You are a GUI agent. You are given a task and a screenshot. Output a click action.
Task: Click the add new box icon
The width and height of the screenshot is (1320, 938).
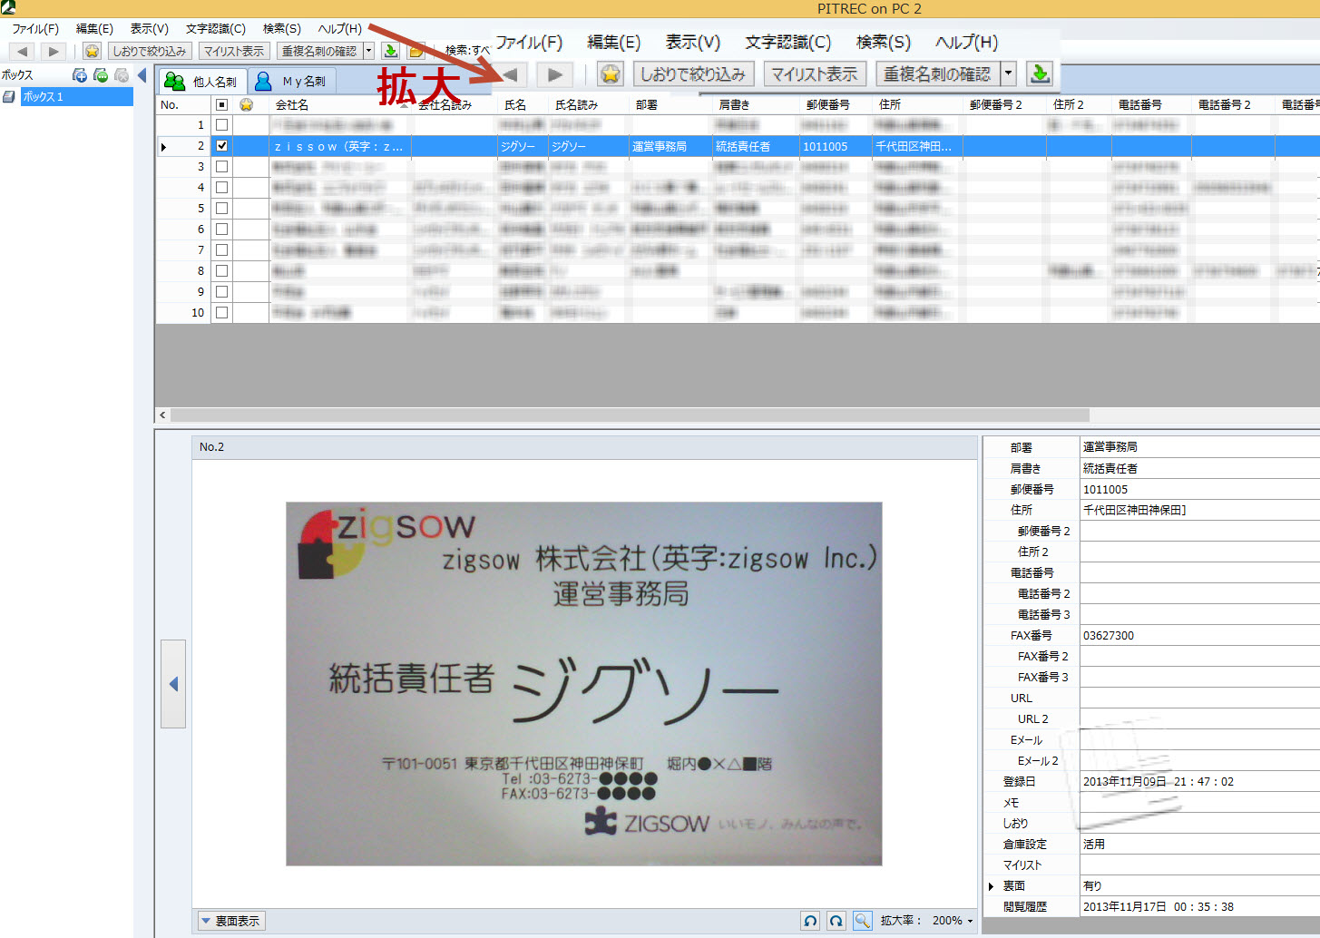coord(80,75)
